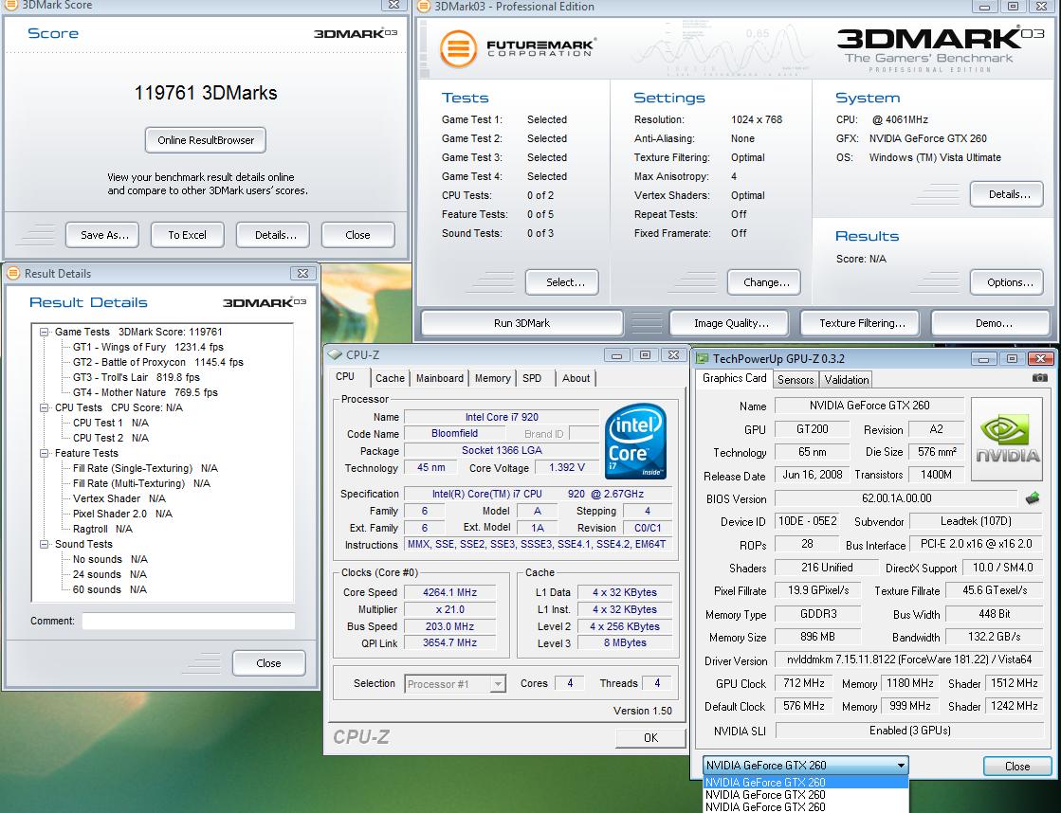This screenshot has width=1061, height=813.
Task: Click the Online ResultBrowser button
Action: click(206, 140)
